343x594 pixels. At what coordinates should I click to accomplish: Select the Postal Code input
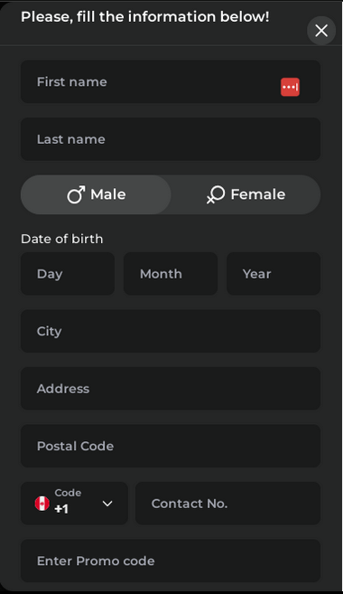click(171, 446)
